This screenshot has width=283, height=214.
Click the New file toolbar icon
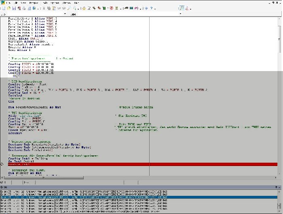click(x=3, y=8)
